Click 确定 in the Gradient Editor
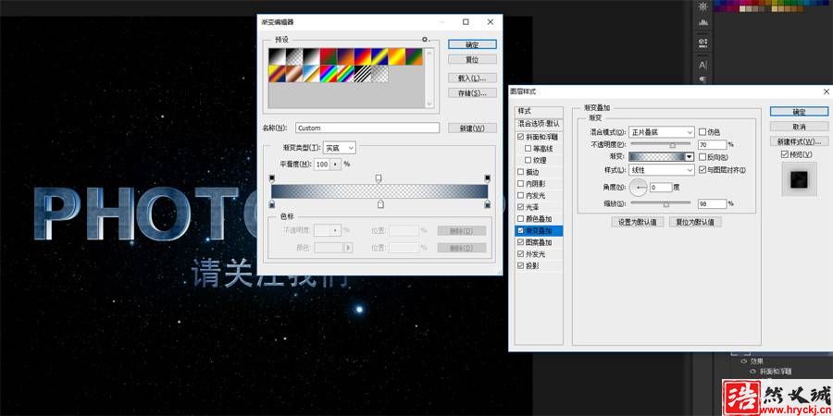 tap(472, 44)
